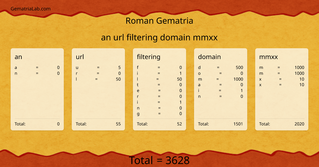319x167 pixels.
Task: Select the phrase 'an url filtering domain mmxx'
Action: click(159, 38)
